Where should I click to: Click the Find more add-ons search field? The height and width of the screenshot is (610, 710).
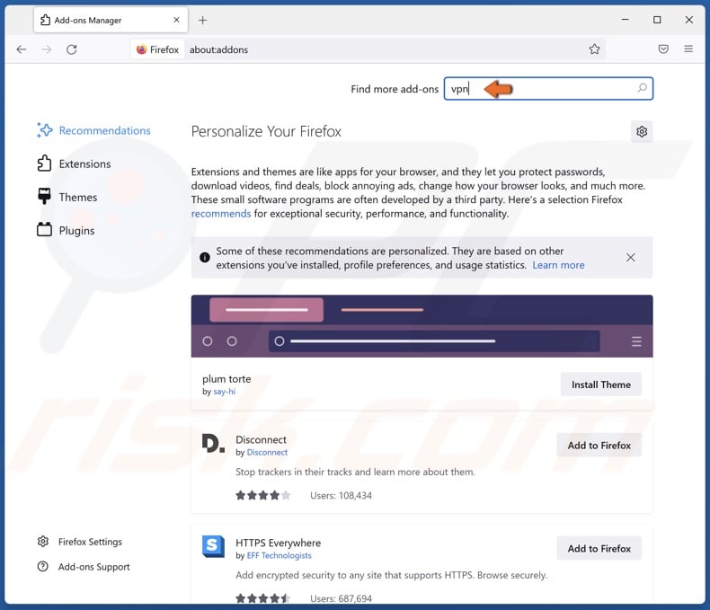tap(548, 89)
